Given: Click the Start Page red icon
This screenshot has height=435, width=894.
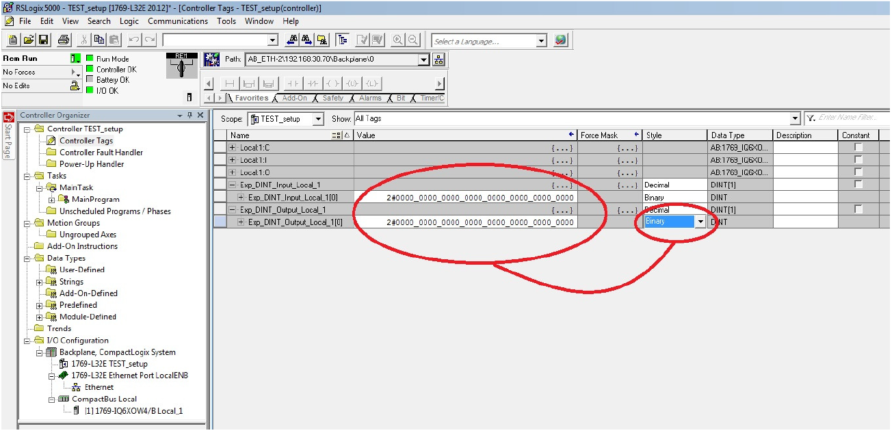Looking at the screenshot, I should (9, 118).
